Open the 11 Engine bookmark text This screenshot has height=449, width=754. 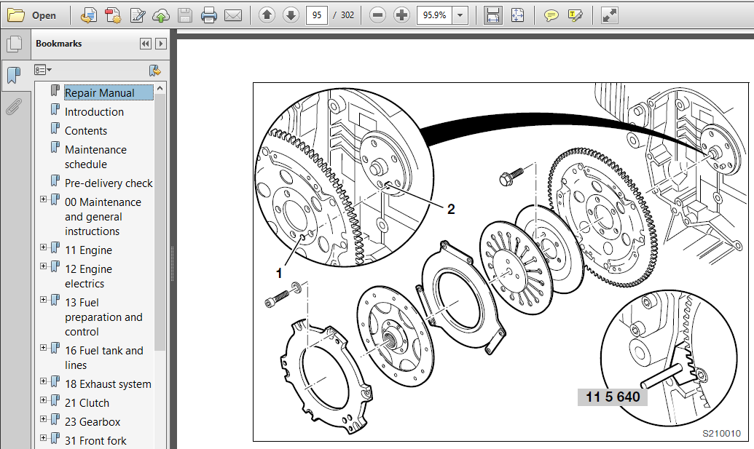[88, 250]
